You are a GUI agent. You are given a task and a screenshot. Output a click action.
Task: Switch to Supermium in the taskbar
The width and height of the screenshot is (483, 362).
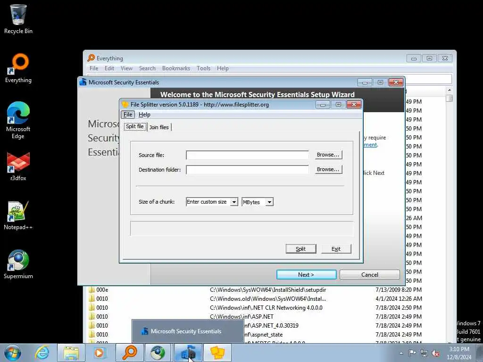[x=158, y=353]
